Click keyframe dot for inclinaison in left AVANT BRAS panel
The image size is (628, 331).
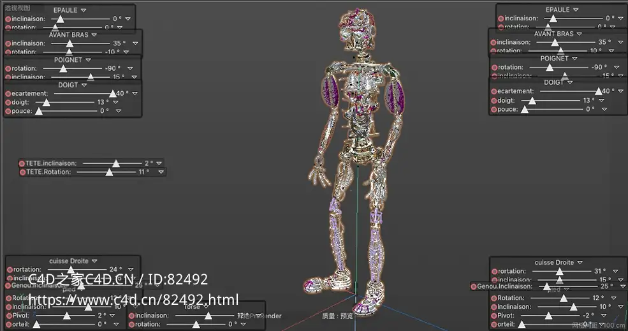8,43
